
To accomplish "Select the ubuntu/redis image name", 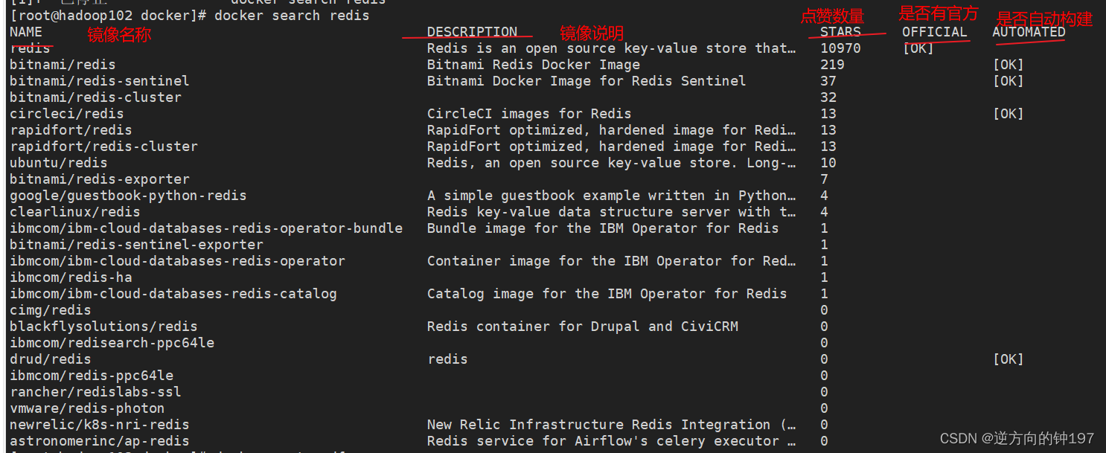I will tap(59, 163).
